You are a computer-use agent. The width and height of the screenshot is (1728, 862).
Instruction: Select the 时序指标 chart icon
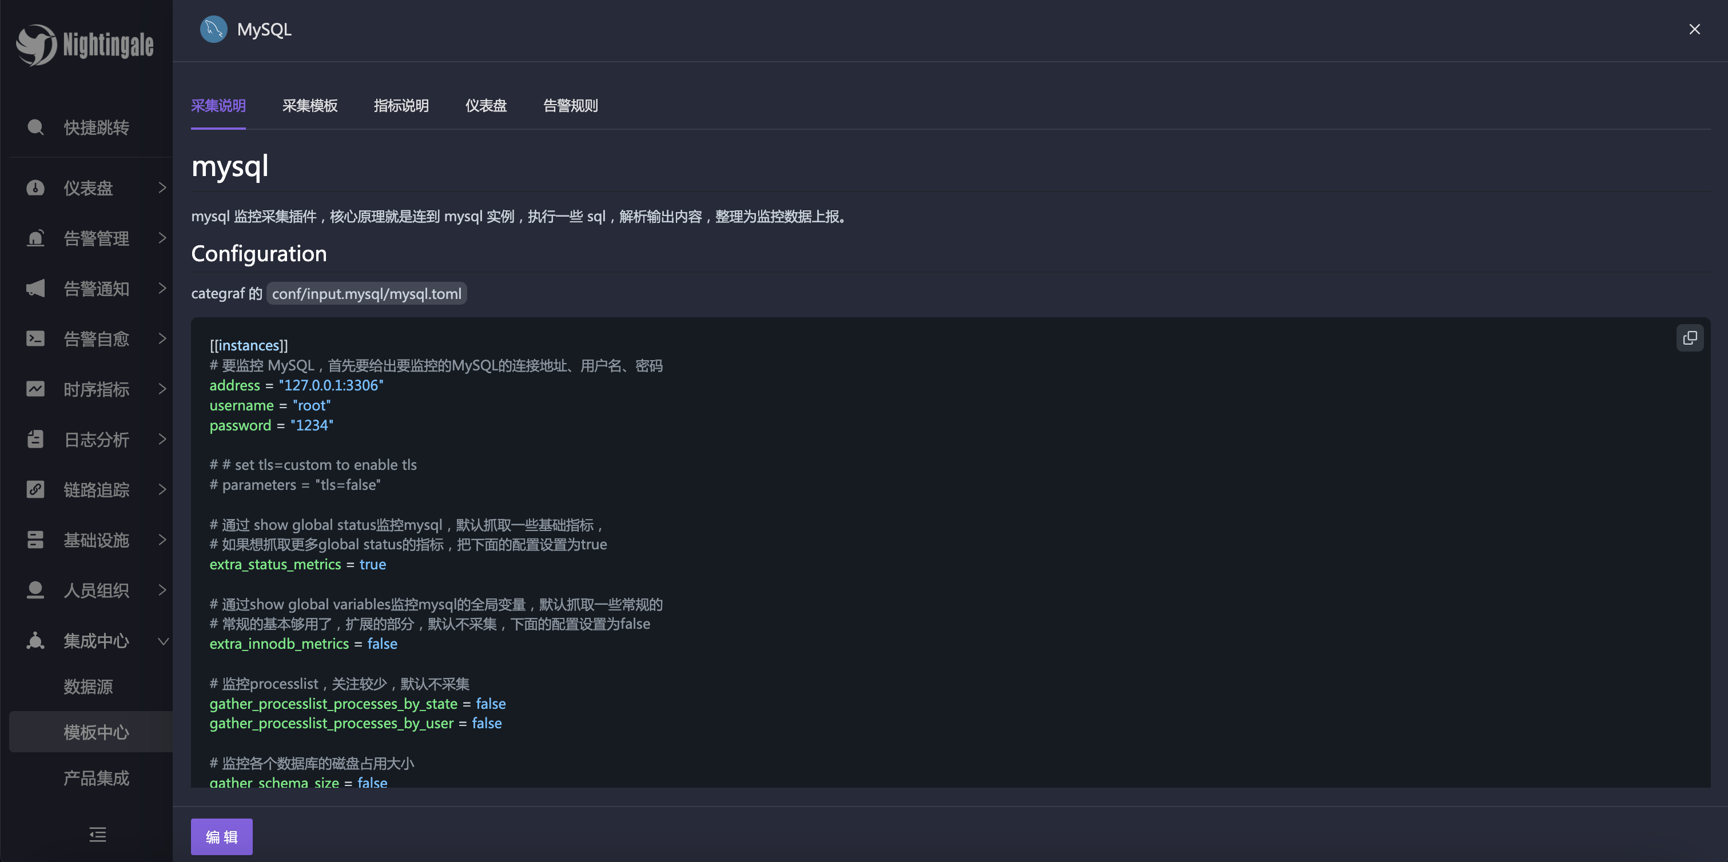point(35,389)
